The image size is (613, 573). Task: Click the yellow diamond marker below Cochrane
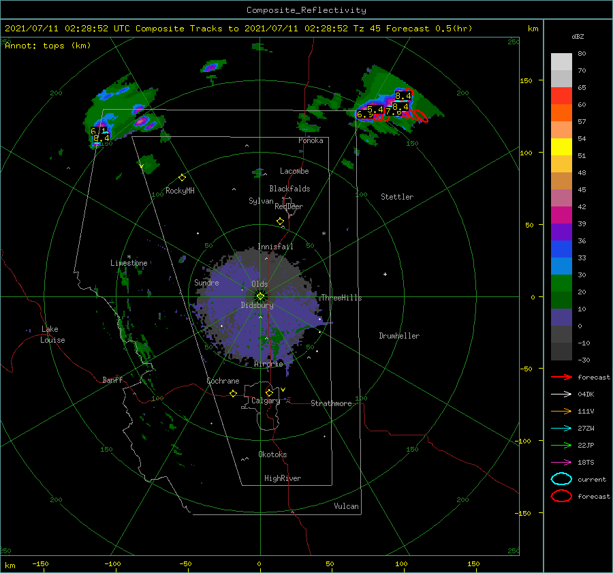coord(233,393)
